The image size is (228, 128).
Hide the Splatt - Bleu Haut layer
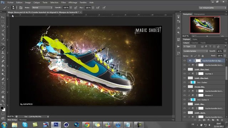[x=184, y=78]
